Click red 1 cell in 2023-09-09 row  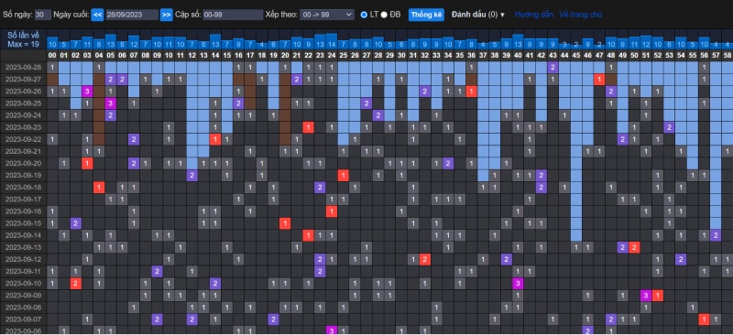coord(657,296)
